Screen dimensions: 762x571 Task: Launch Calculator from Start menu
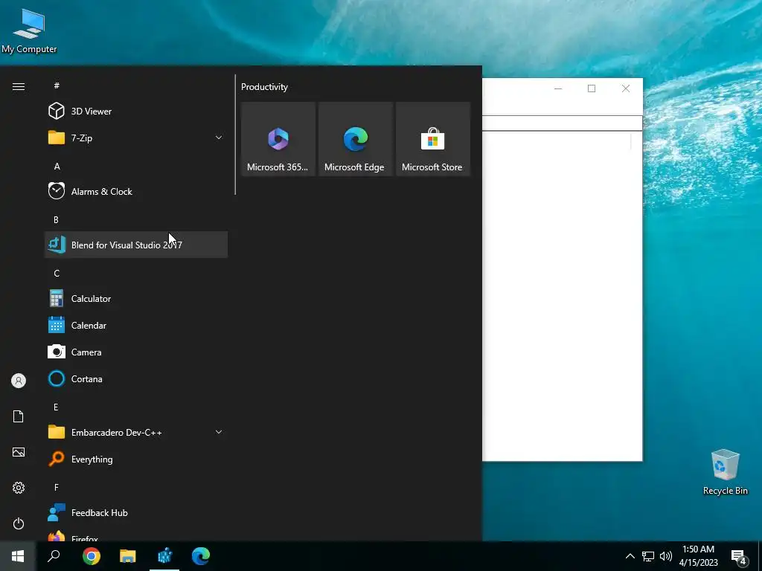pyautogui.click(x=136, y=299)
